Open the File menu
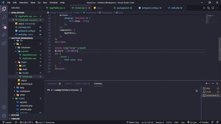This screenshot has width=221, height=124. (9, 2)
